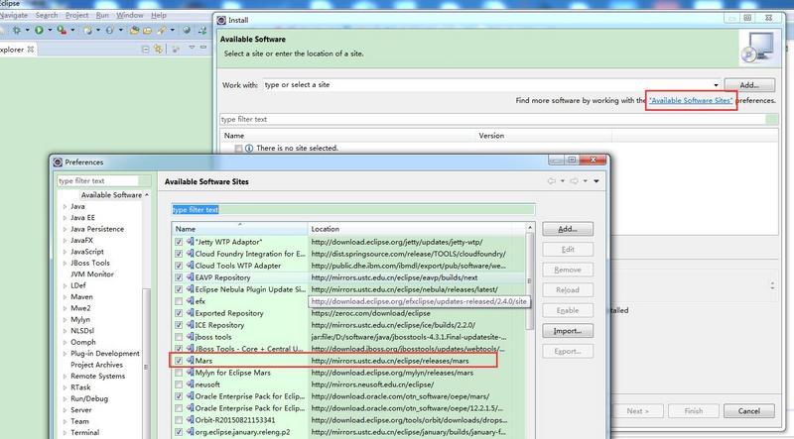Click Add button in Preferences sites page
Screen dimensions: 794x439
(568, 229)
